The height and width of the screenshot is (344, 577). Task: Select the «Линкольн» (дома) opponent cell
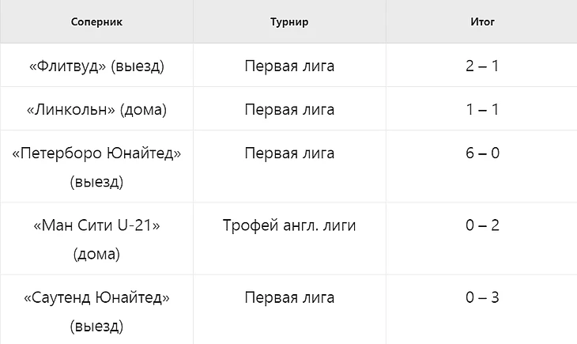click(96, 109)
